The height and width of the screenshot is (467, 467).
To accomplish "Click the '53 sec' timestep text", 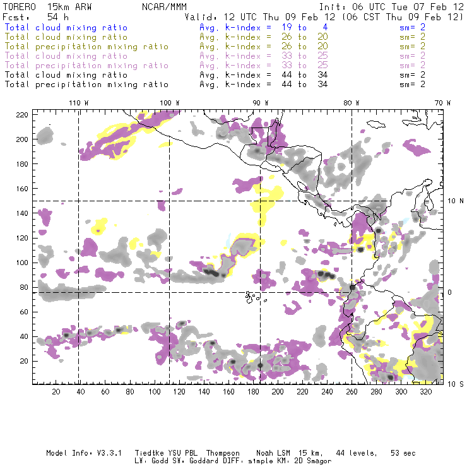I will coord(403,453).
